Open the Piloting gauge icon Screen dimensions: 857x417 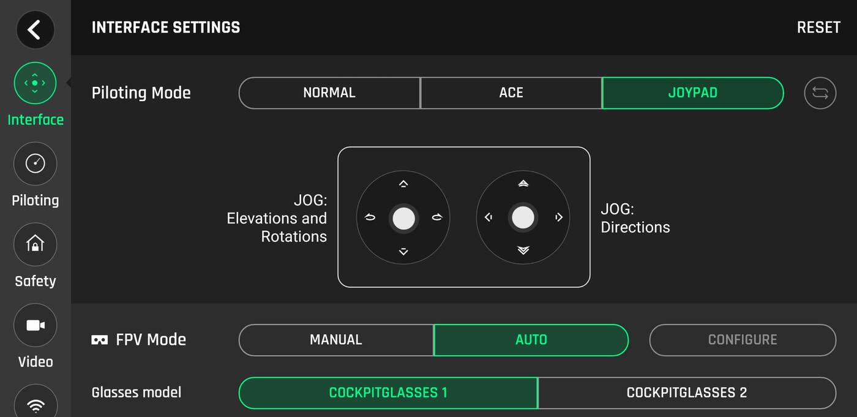point(35,163)
